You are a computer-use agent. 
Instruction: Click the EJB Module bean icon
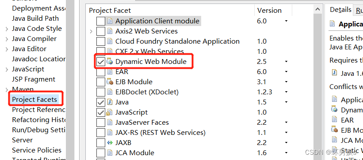click(x=109, y=82)
